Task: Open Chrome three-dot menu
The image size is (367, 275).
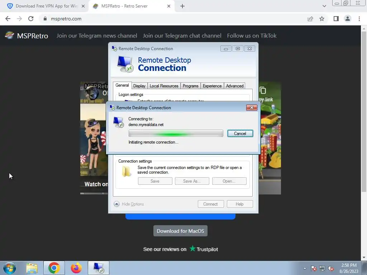Action: [359, 19]
